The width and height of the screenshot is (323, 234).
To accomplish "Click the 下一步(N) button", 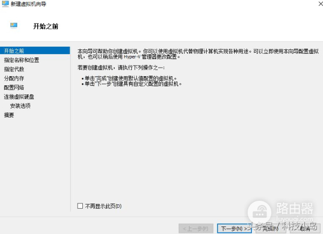I will coord(234,229).
